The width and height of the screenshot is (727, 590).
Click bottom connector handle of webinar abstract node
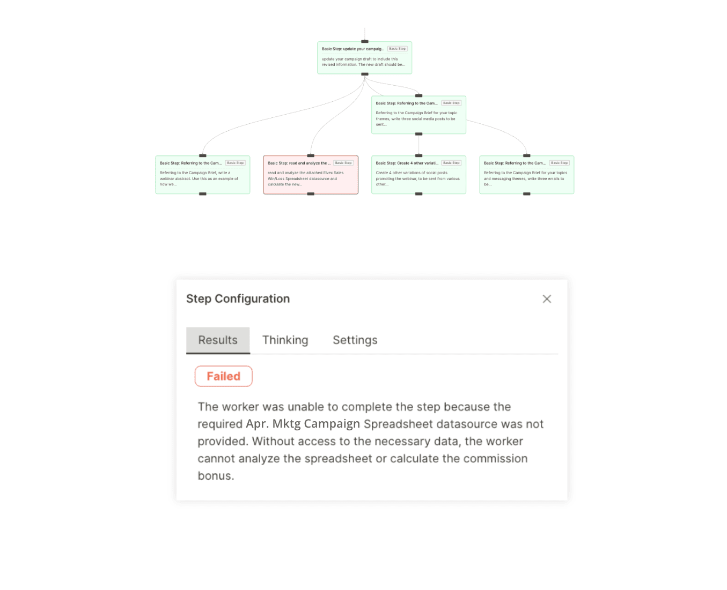[x=203, y=194]
